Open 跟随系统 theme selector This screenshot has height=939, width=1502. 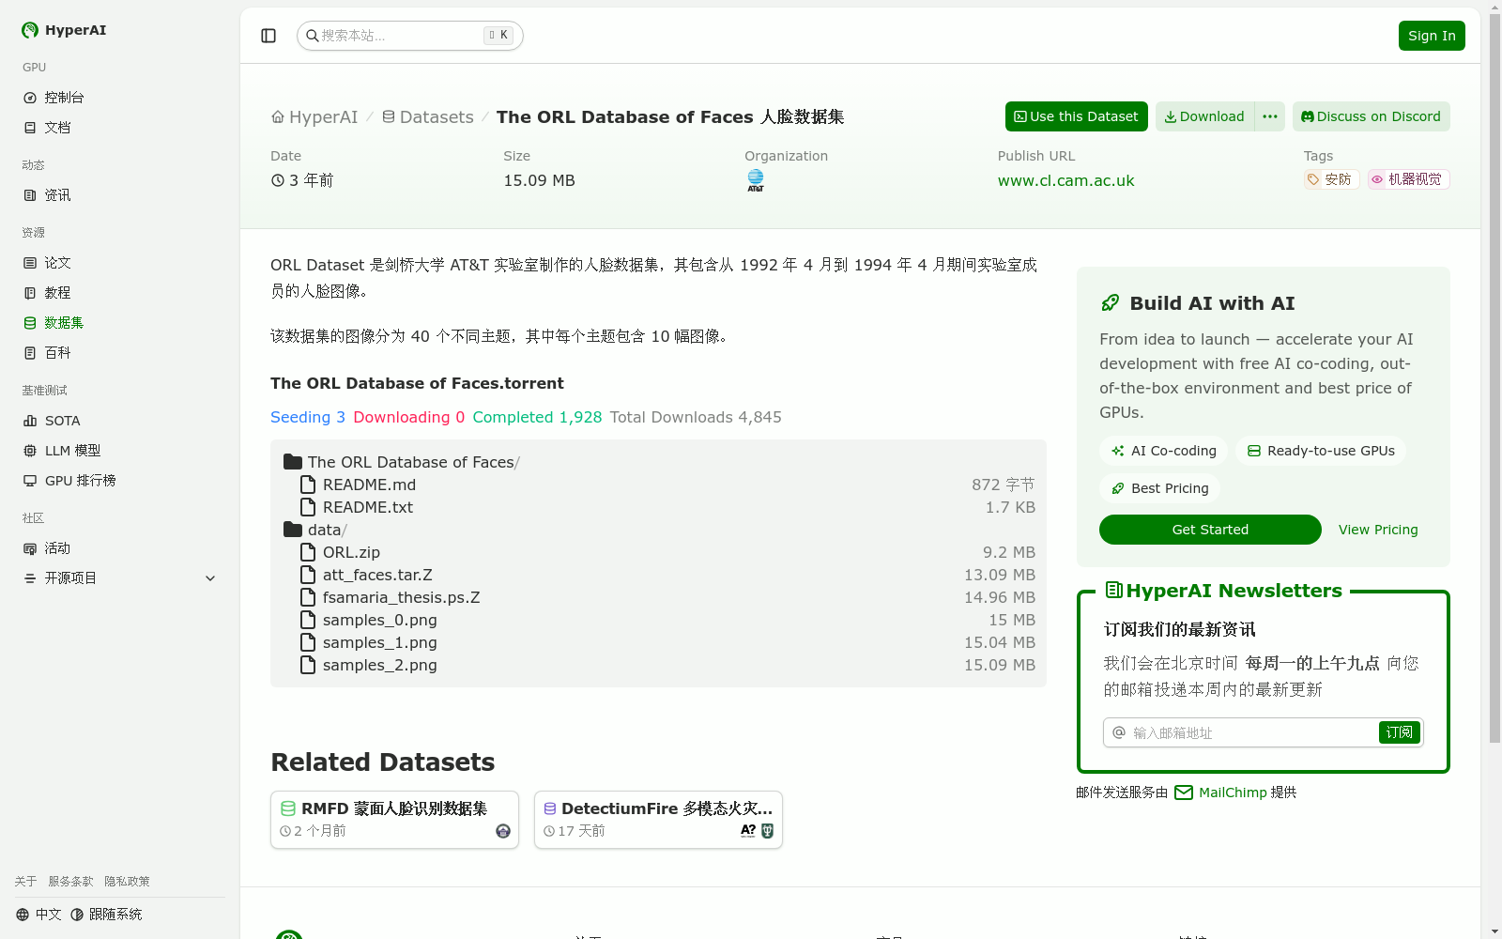pyautogui.click(x=106, y=915)
